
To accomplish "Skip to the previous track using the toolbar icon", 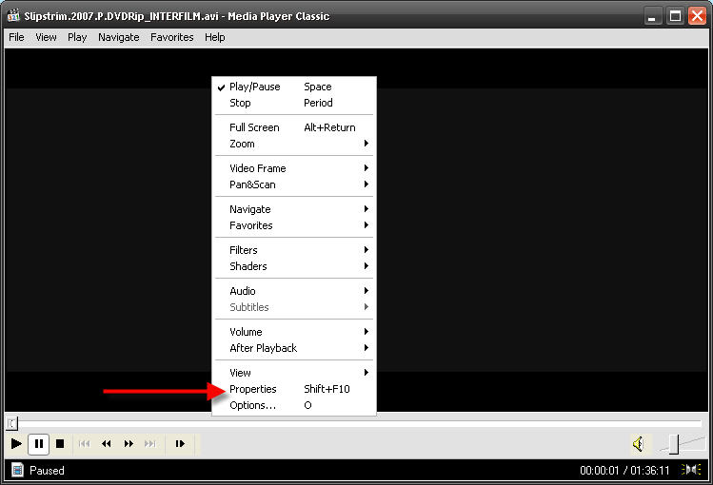I will click(x=84, y=444).
